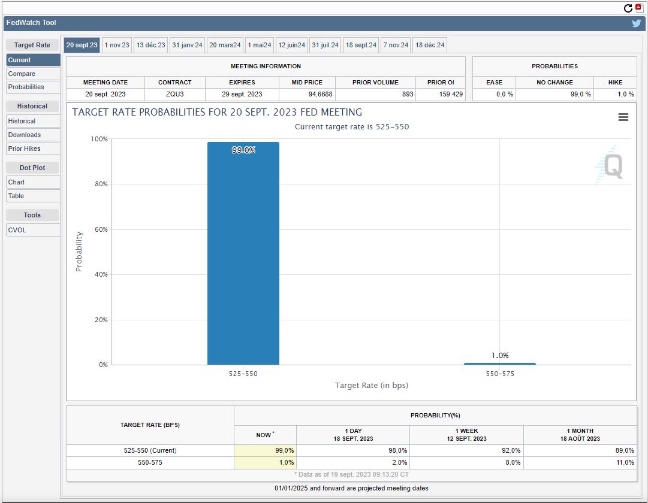Click the PDF export icon
Image resolution: width=648 pixels, height=503 pixels.
(639, 8)
